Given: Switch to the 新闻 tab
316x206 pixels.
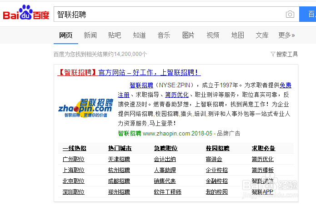Looking at the screenshot, I should point(90,35).
